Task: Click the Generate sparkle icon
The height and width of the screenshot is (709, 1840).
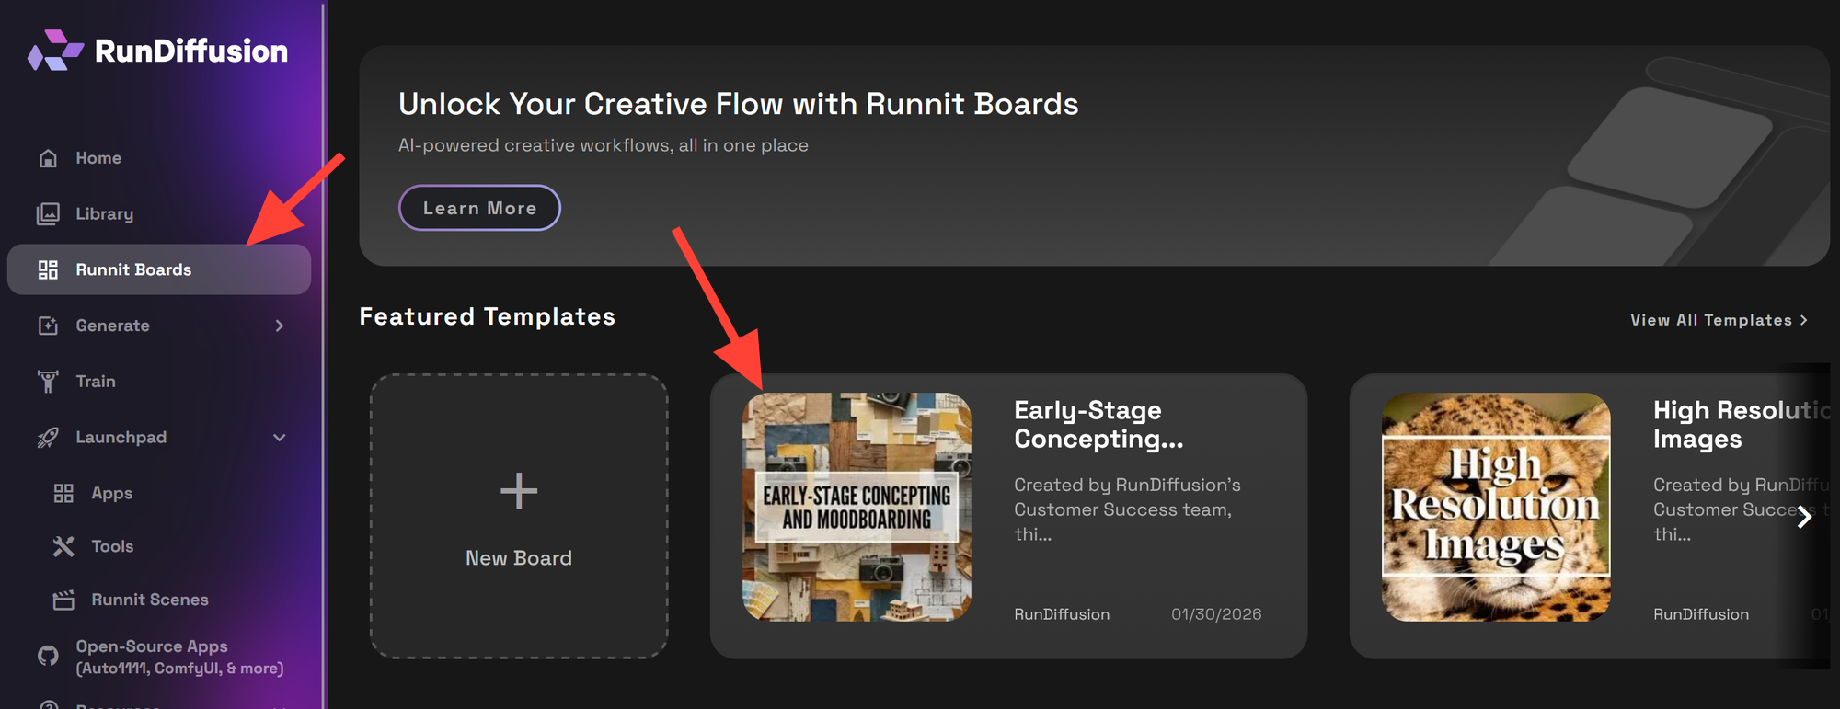Action: (48, 326)
